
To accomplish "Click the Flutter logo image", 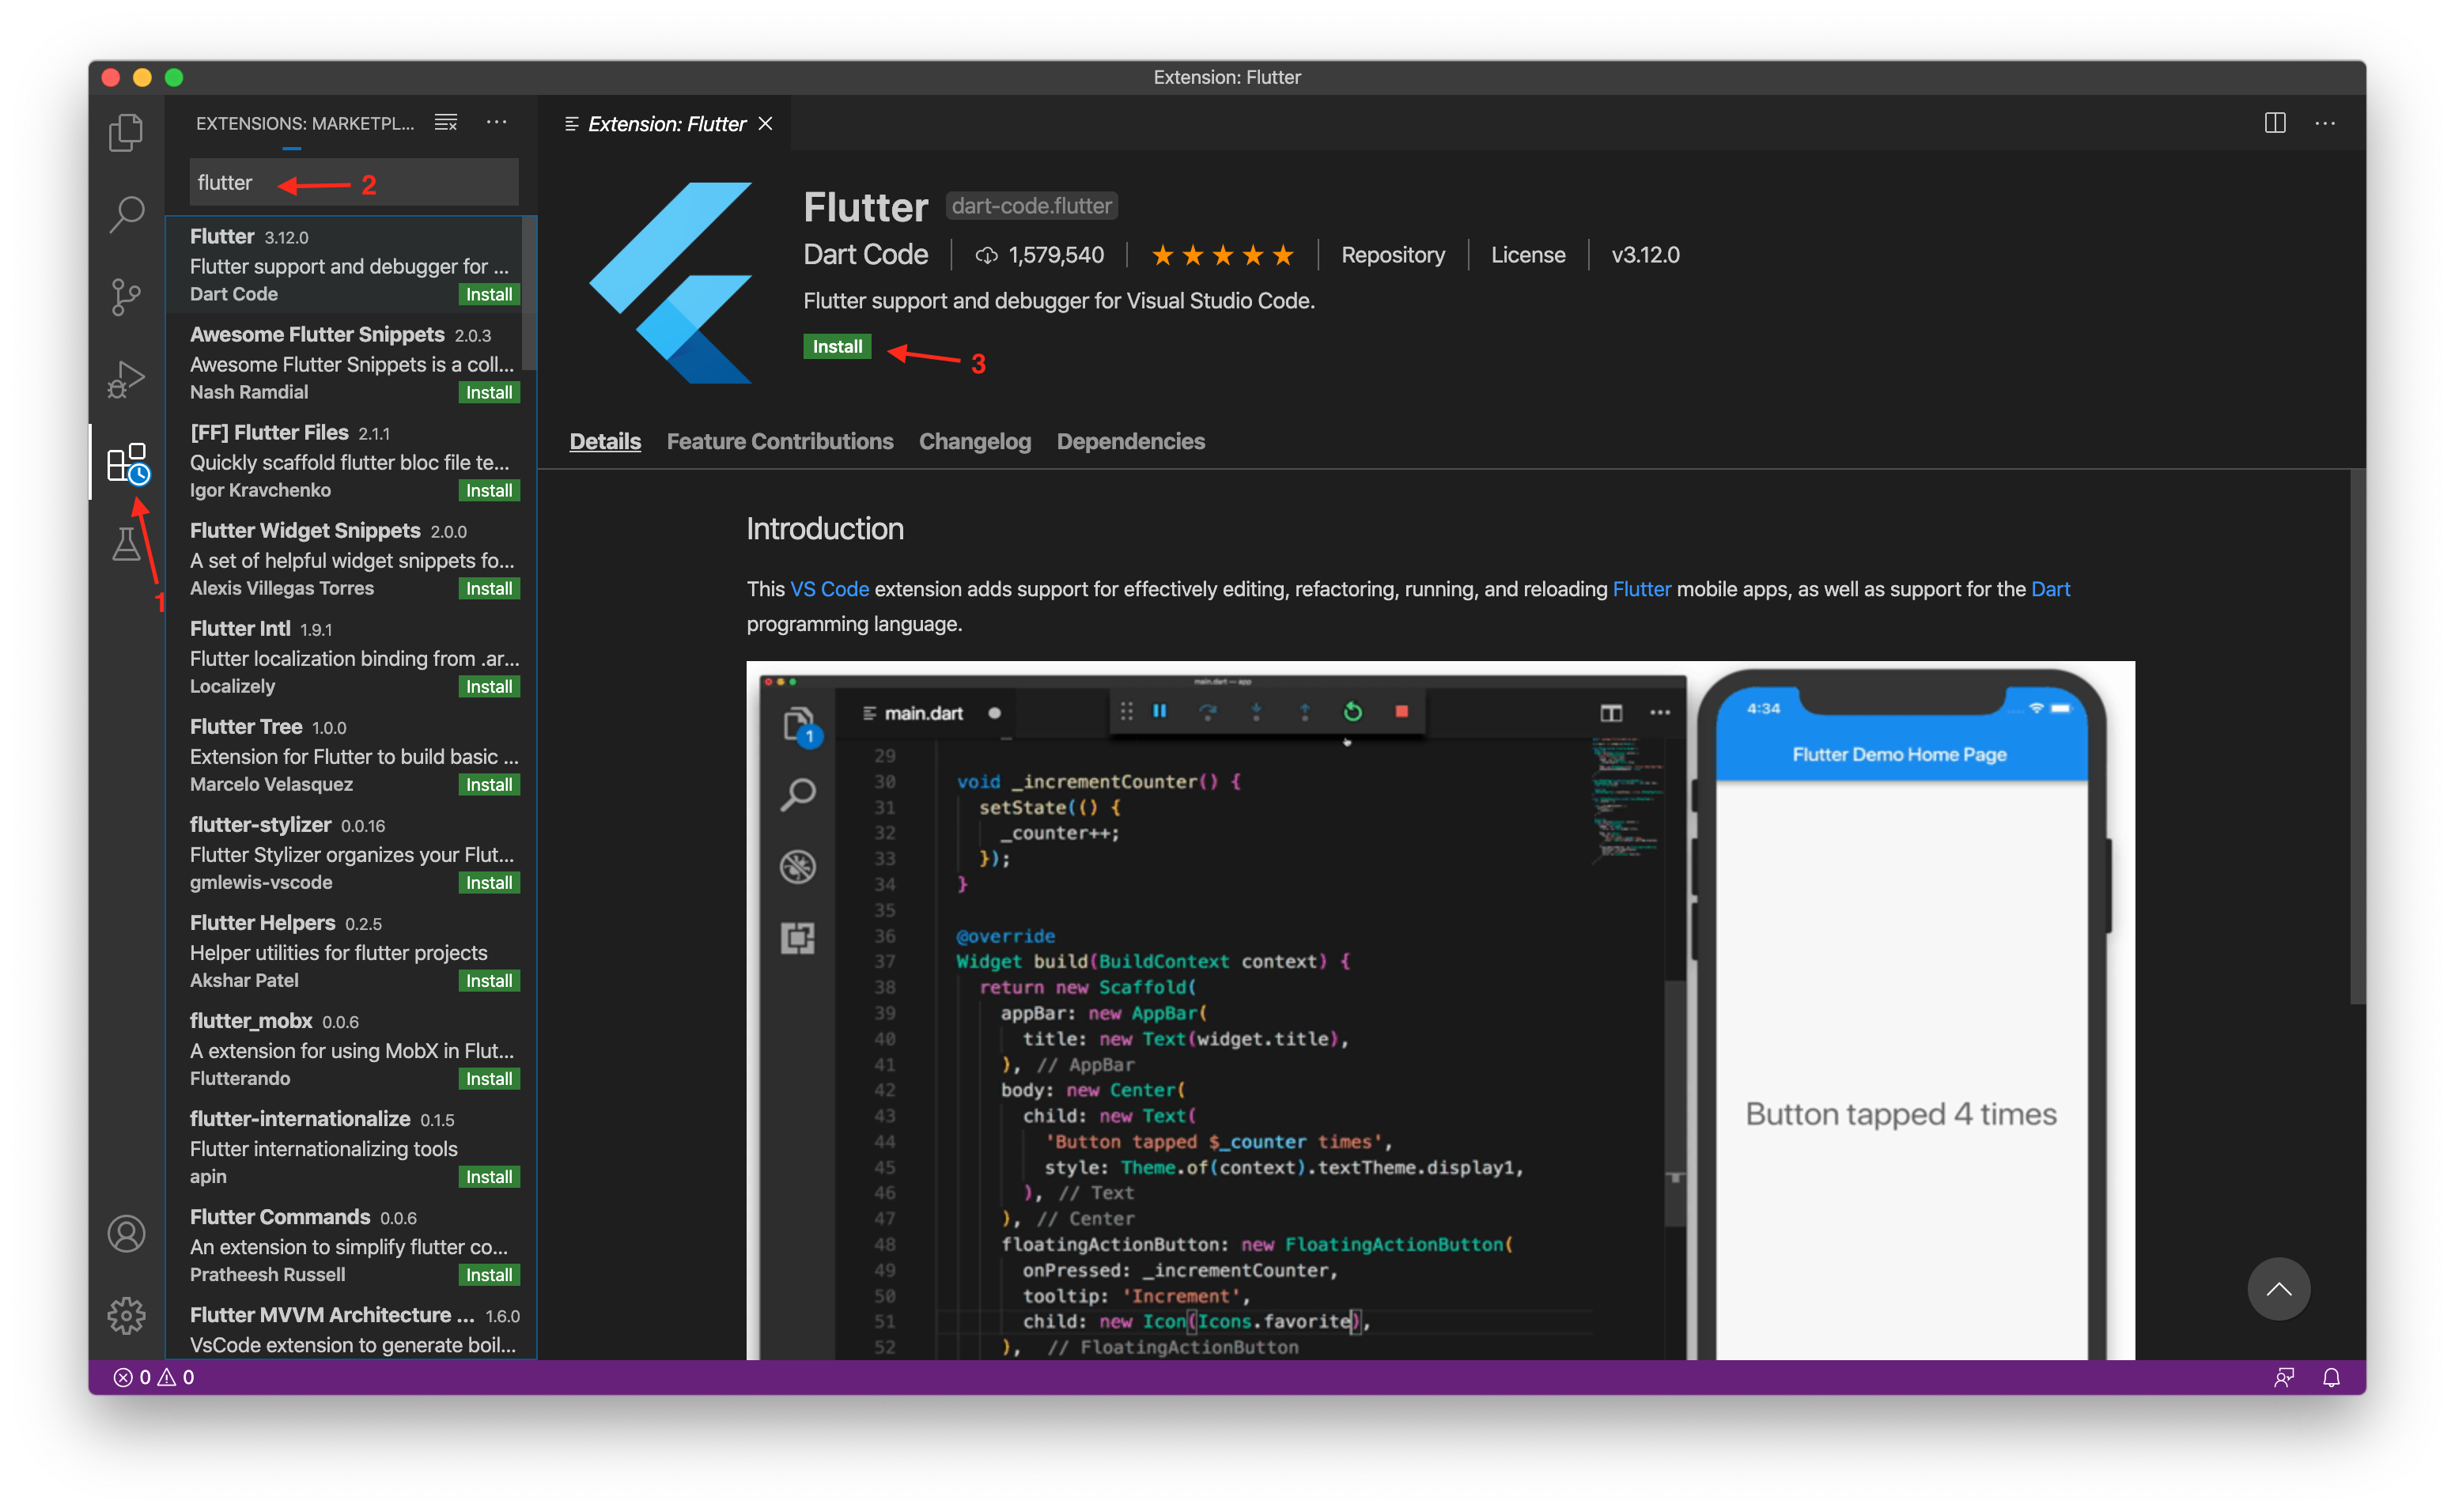I will 670,283.
